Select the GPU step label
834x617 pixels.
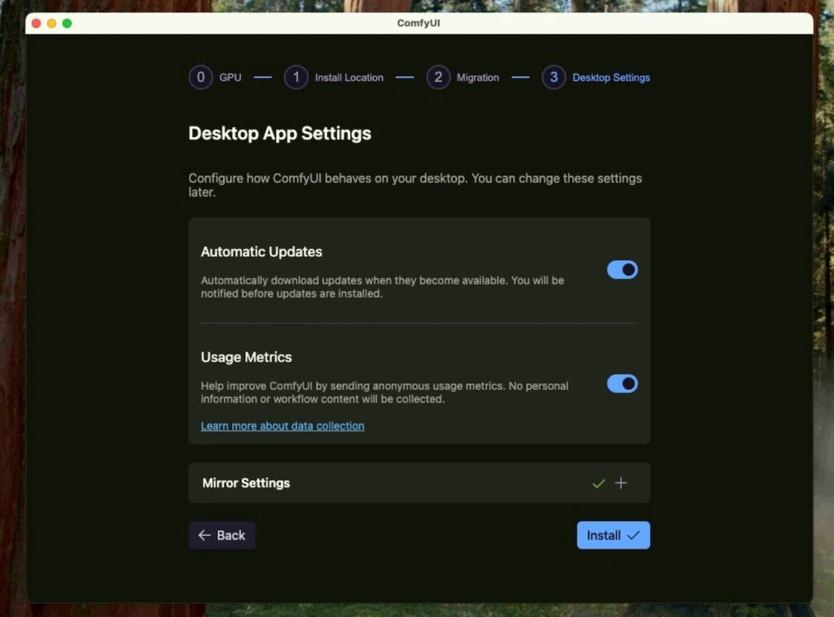pyautogui.click(x=230, y=77)
